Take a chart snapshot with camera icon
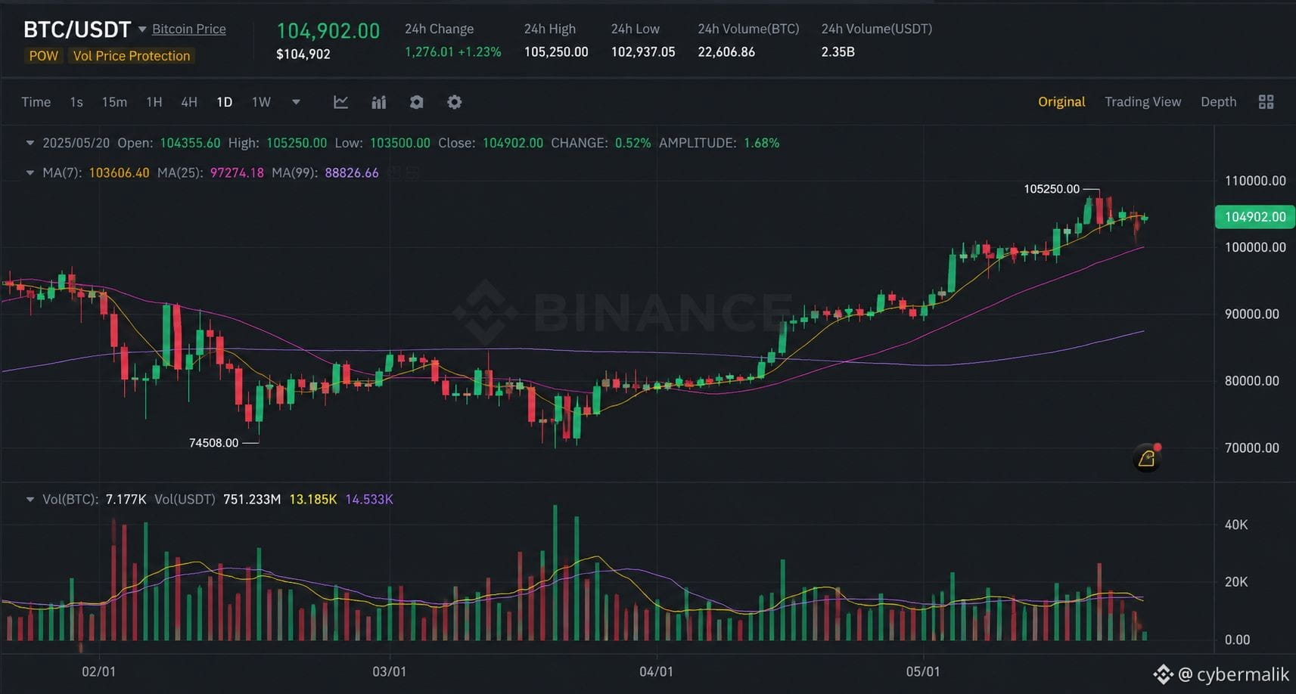Viewport: 1296px width, 694px height. point(416,102)
